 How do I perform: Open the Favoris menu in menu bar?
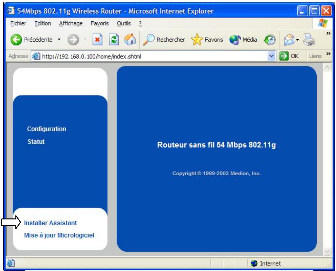coord(100,23)
